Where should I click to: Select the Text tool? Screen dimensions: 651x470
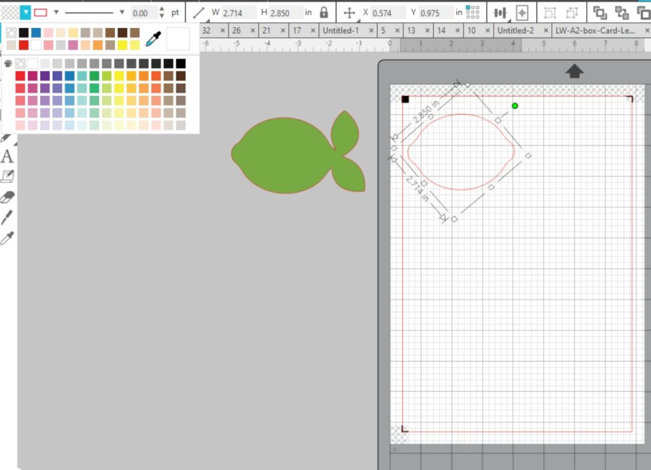point(7,156)
